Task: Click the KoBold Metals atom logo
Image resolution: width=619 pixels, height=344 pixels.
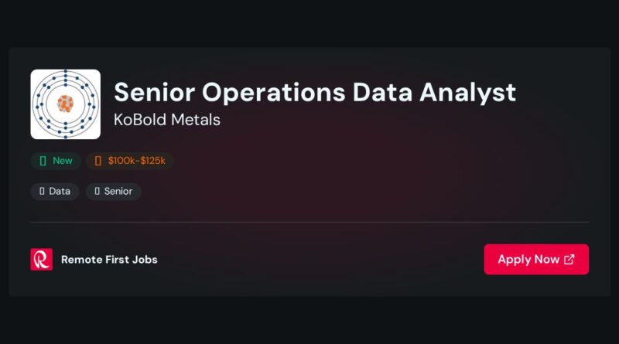Action: tap(66, 104)
